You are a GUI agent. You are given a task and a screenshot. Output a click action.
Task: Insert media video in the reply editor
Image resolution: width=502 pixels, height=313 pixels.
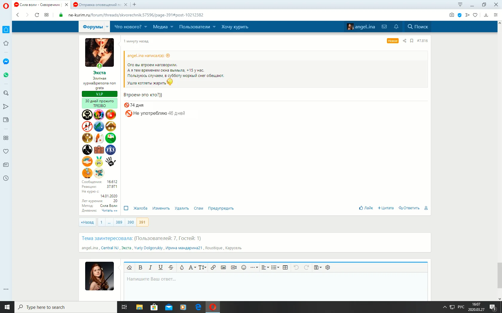click(x=234, y=267)
